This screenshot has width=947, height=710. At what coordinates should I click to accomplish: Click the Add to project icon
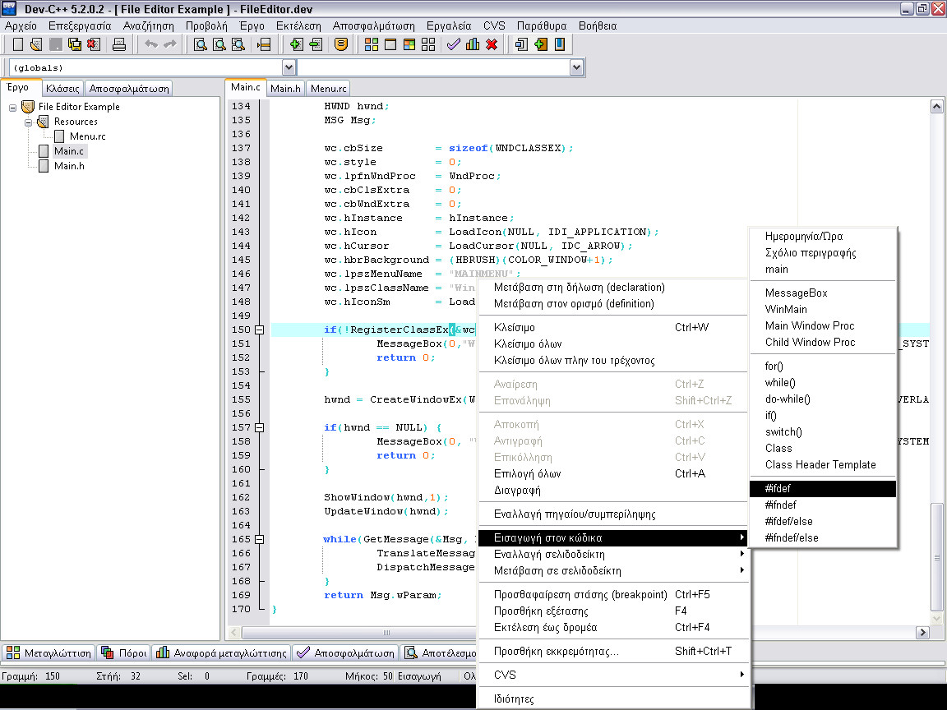pos(296,44)
